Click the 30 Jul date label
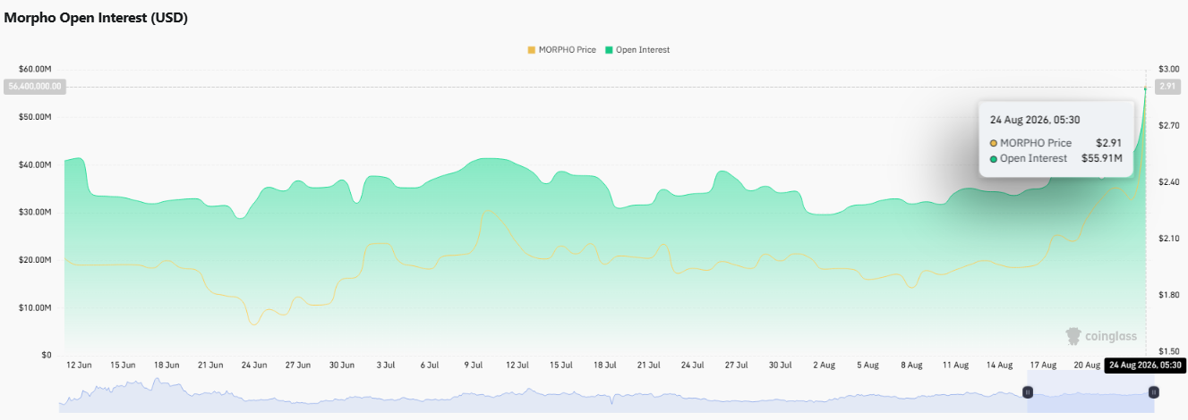 tap(780, 365)
